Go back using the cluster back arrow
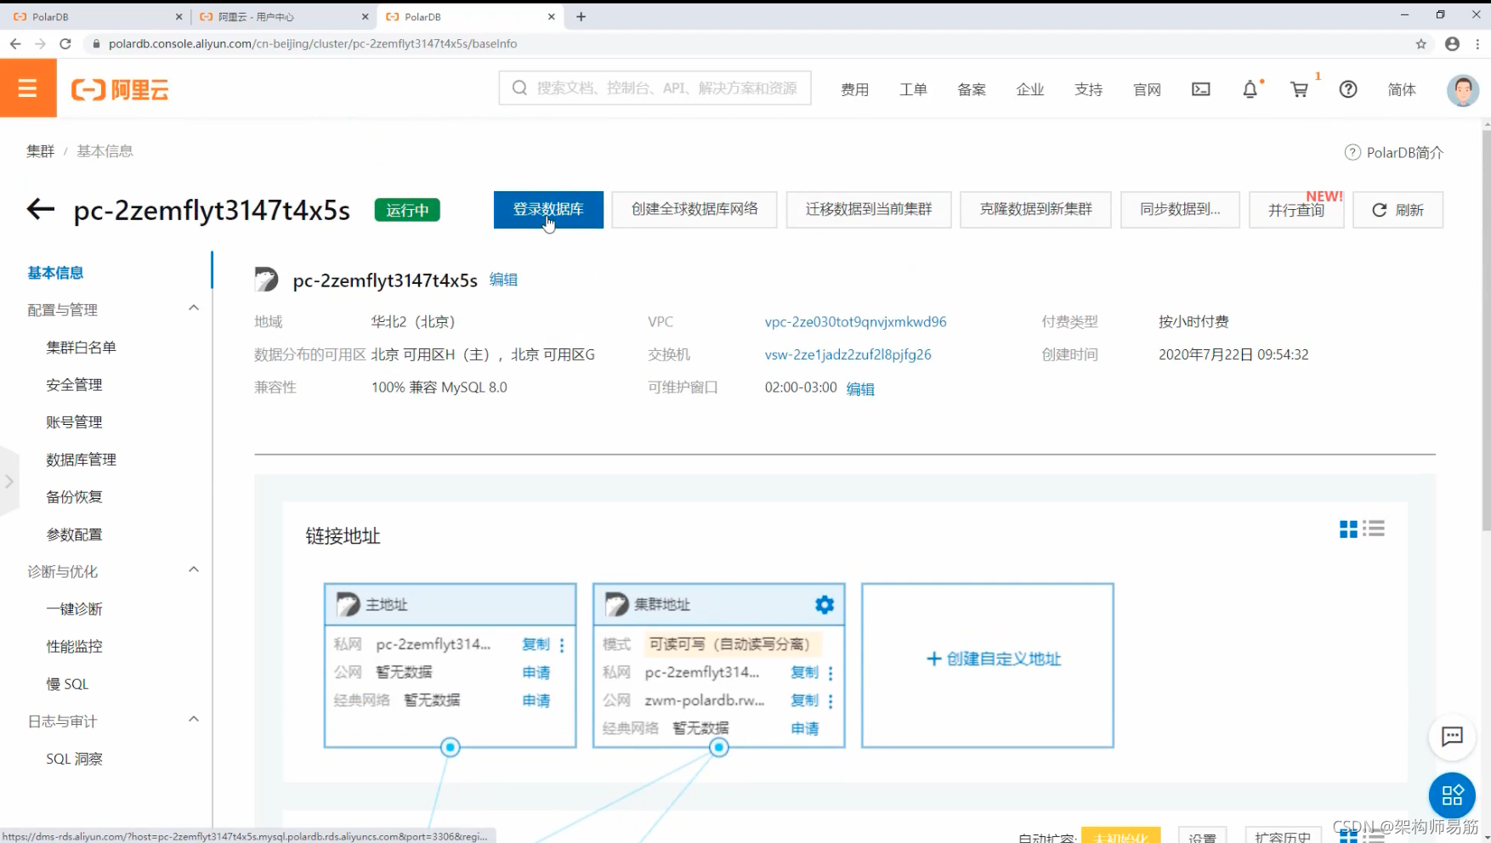1491x843 pixels. coord(40,209)
